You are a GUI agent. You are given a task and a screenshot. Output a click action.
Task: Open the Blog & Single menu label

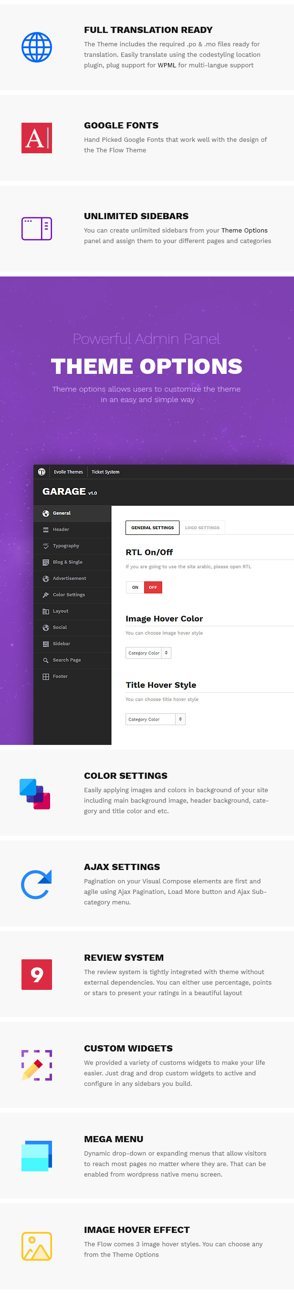tap(67, 562)
